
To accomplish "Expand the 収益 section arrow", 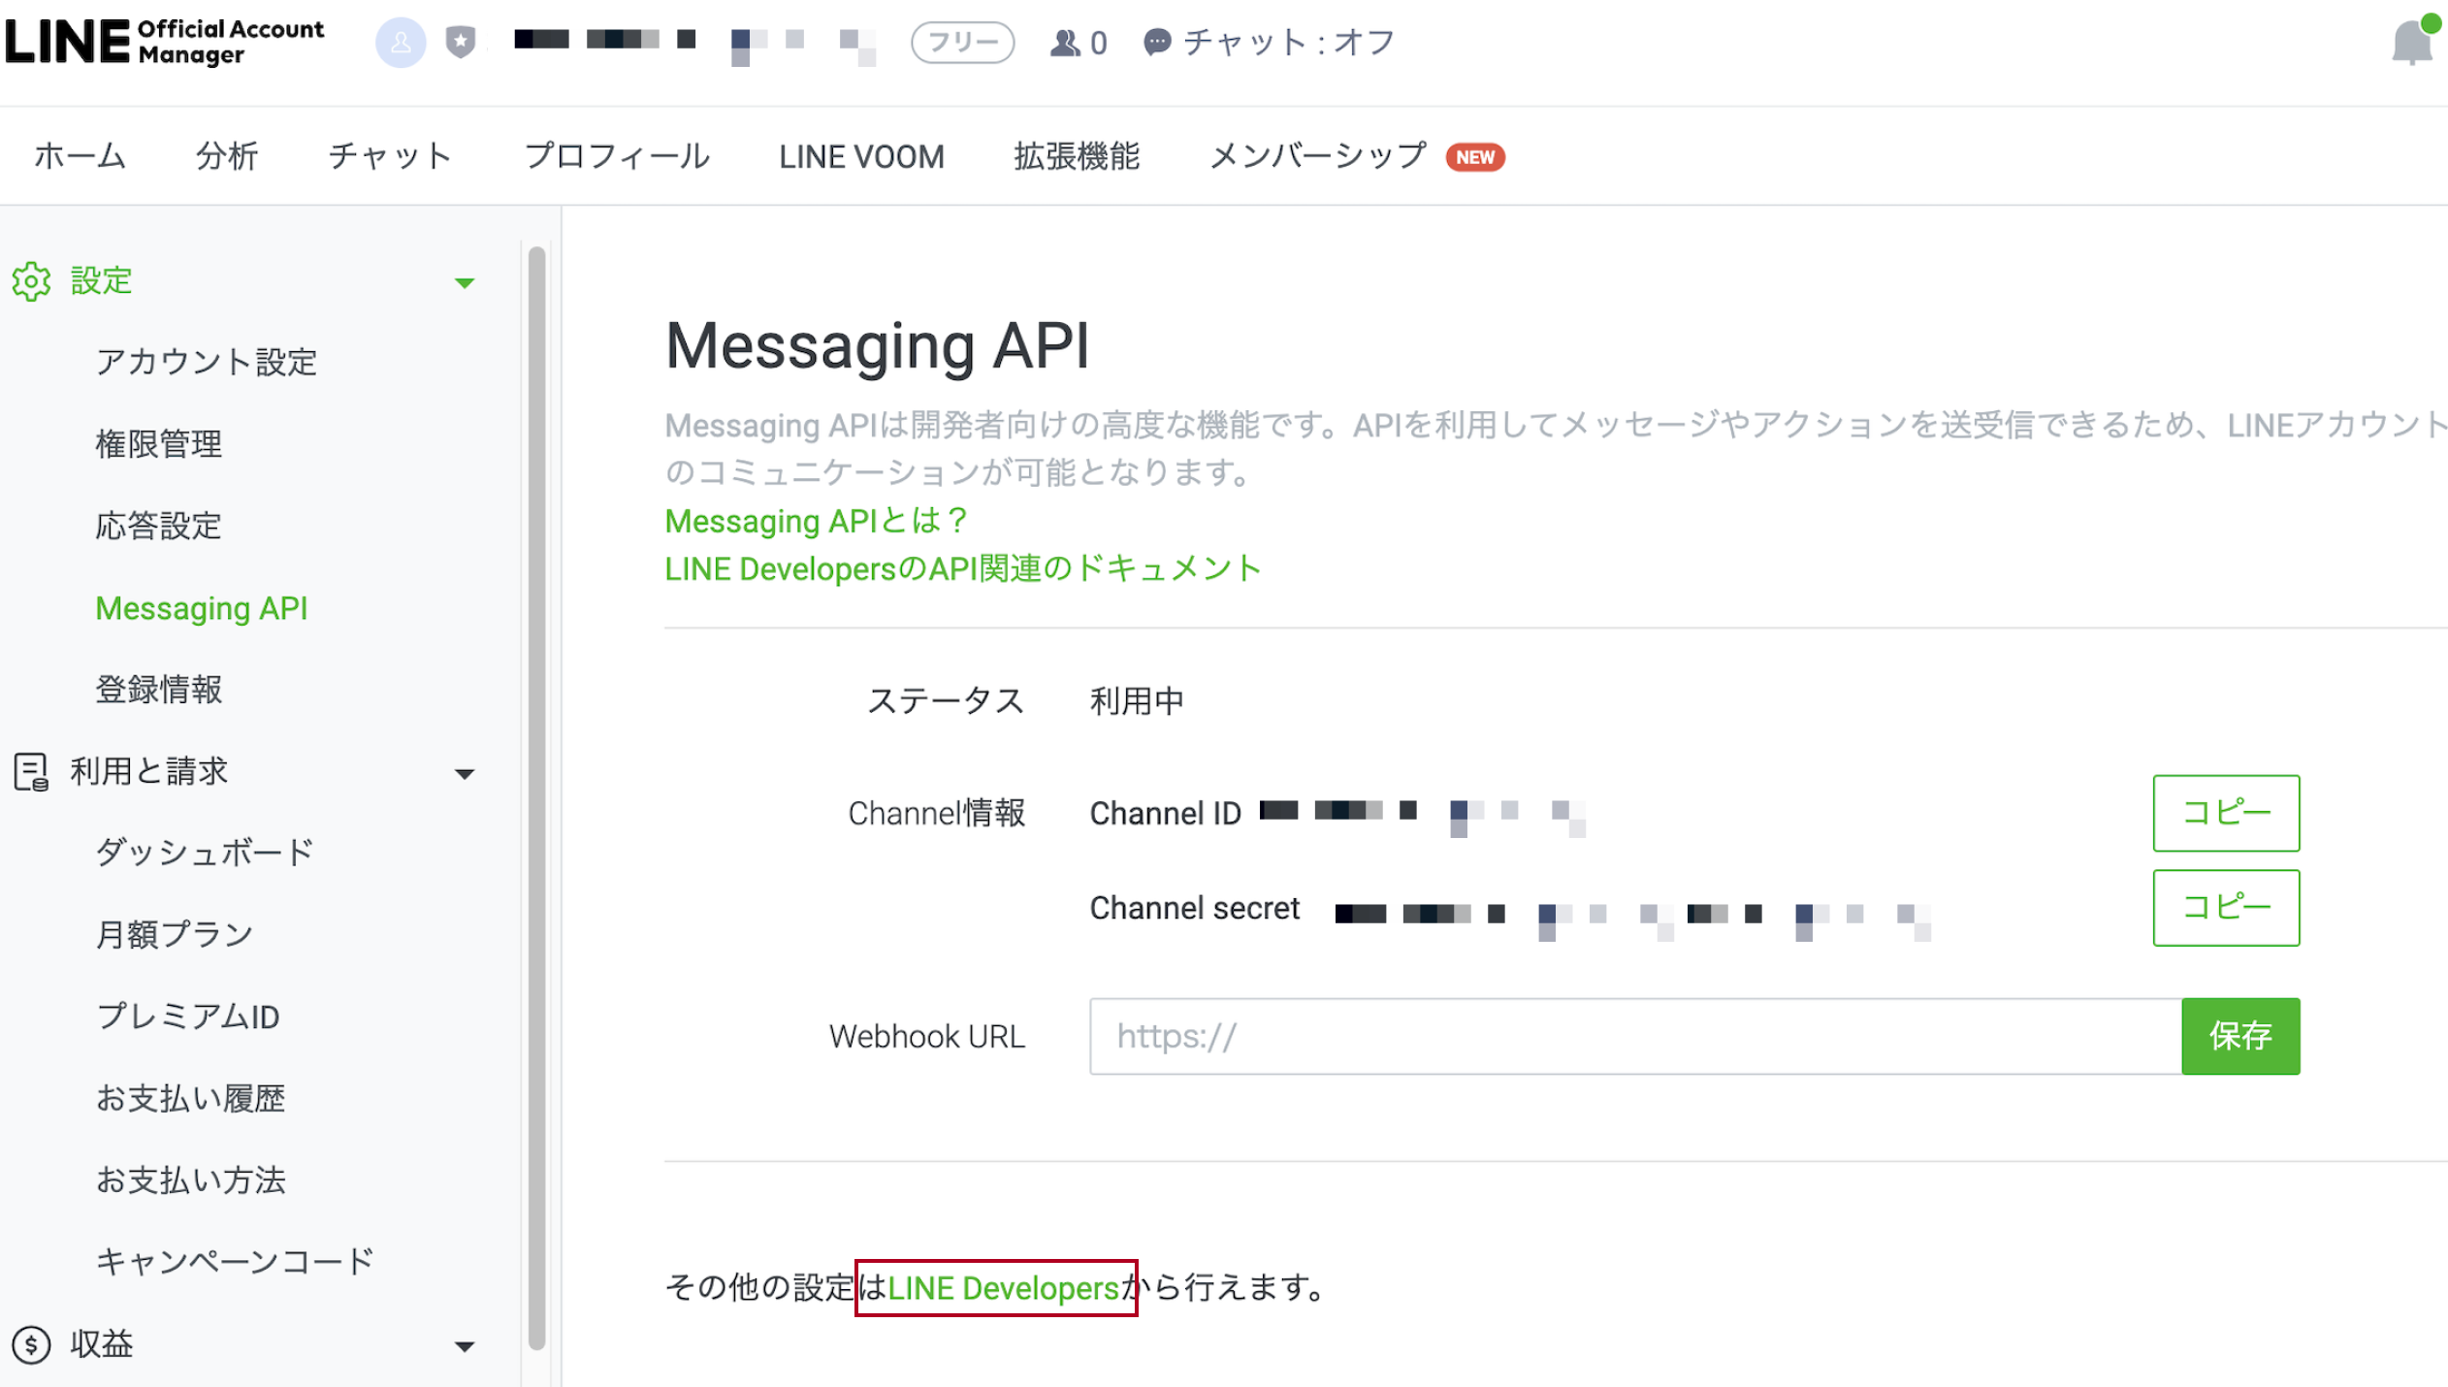I will pyautogui.click(x=465, y=1346).
